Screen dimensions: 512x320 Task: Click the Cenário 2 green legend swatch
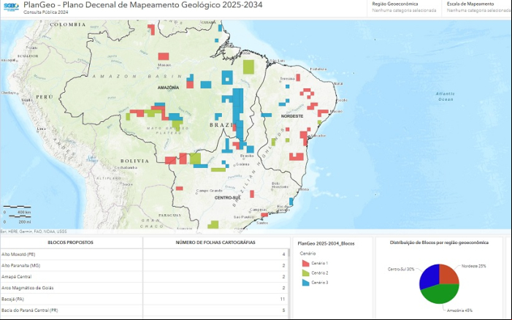click(305, 273)
